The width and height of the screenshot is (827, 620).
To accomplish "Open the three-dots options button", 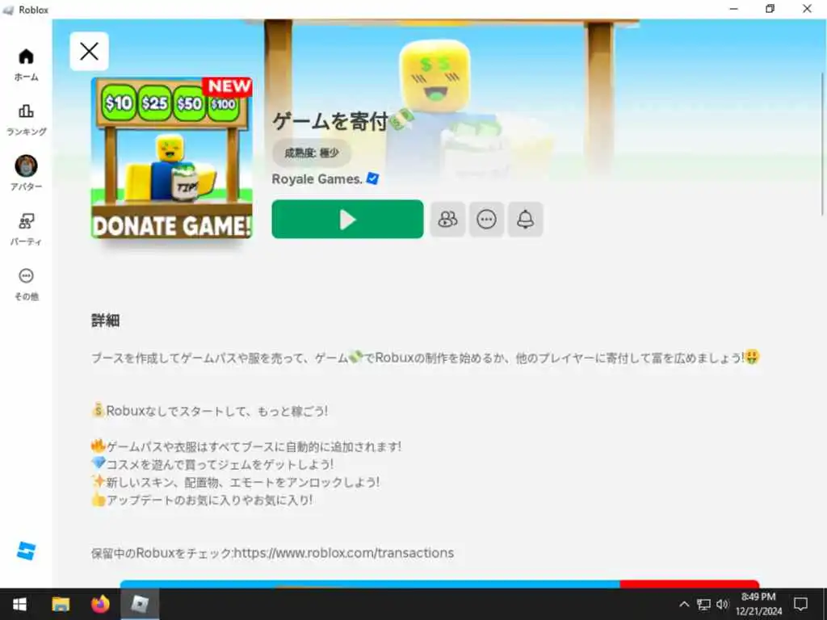I will [486, 220].
